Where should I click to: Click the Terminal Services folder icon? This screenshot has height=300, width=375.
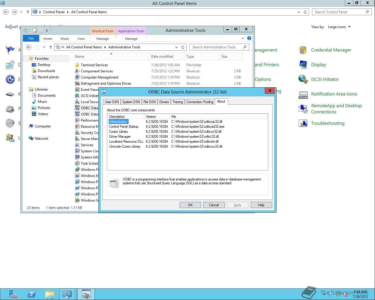pos(77,65)
